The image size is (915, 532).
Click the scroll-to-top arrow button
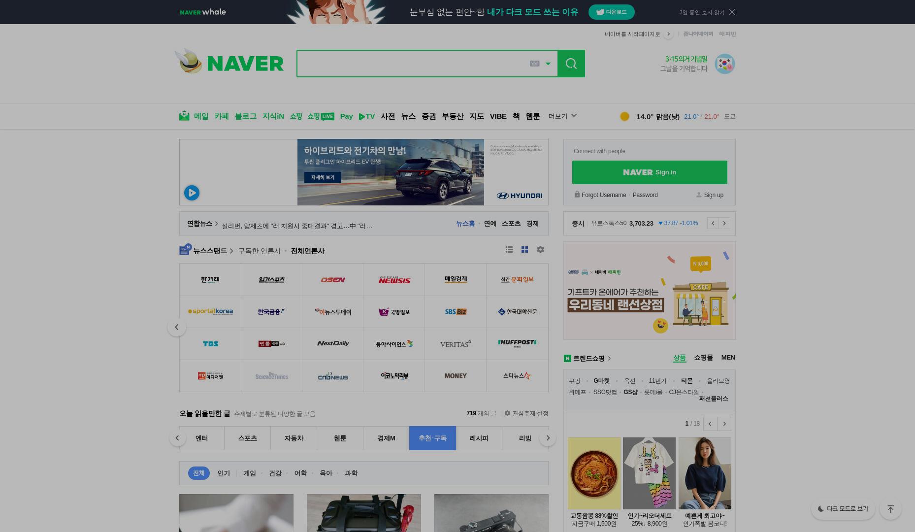[890, 509]
